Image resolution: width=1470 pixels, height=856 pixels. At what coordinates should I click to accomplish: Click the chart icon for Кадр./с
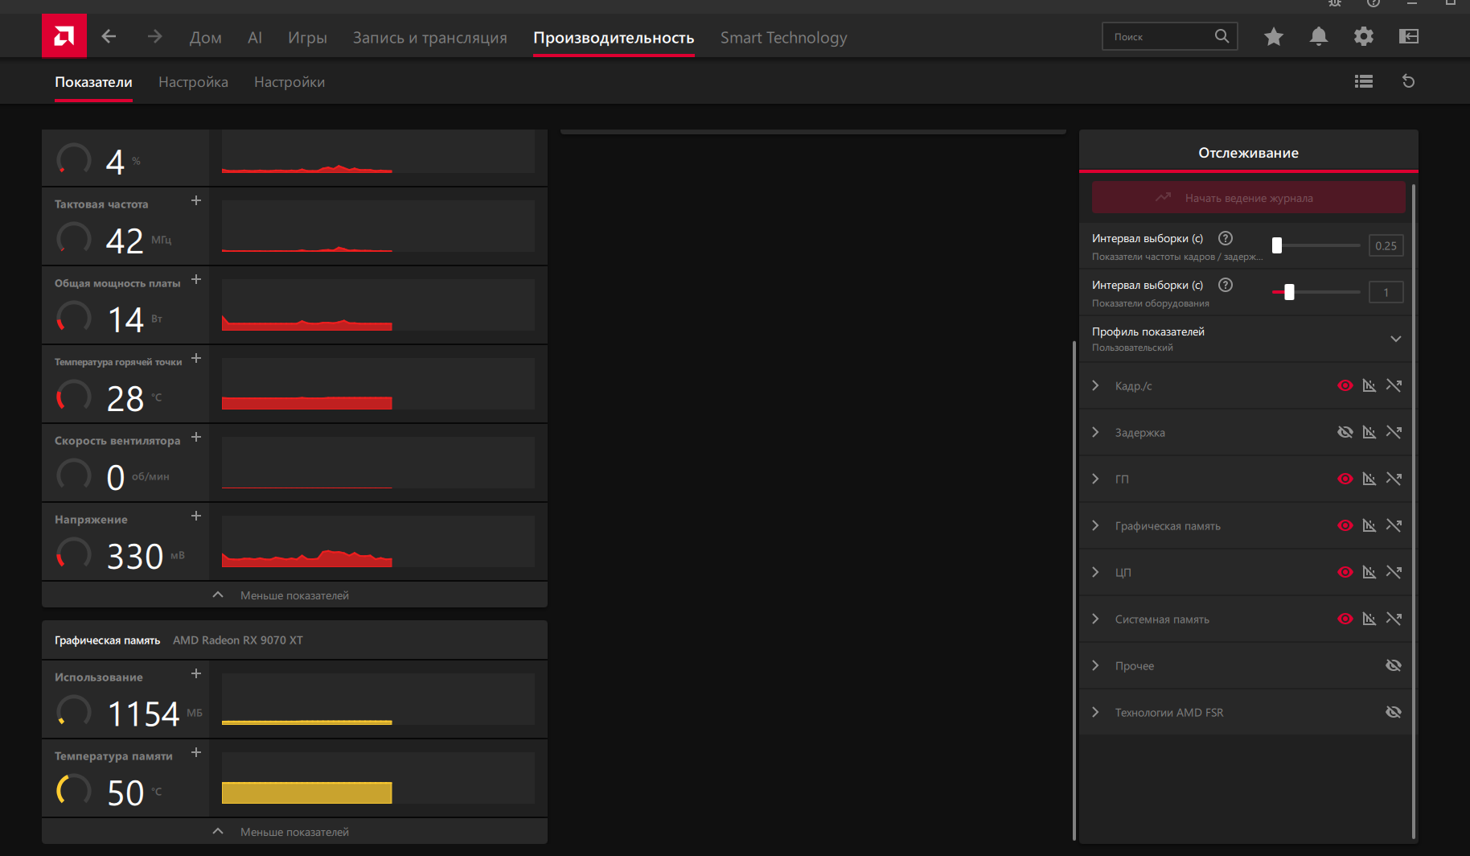point(1369,385)
